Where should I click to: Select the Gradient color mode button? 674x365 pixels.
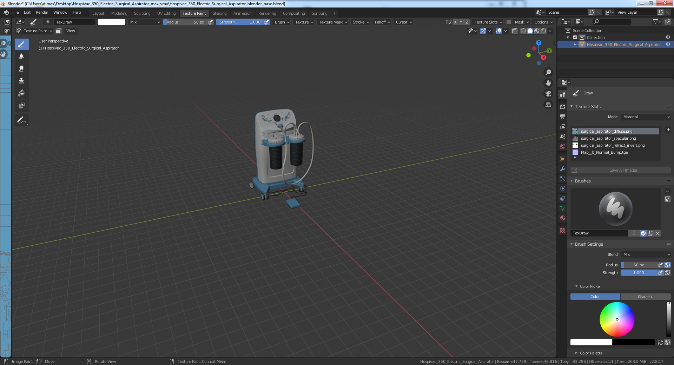pos(646,297)
